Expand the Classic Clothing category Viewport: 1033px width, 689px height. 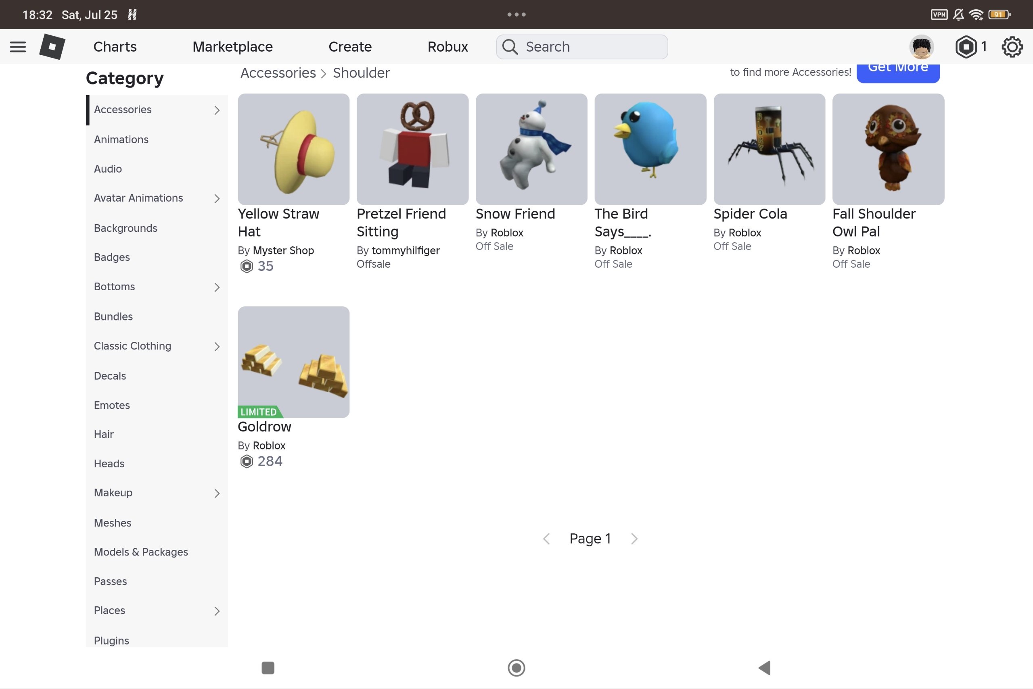(x=157, y=346)
